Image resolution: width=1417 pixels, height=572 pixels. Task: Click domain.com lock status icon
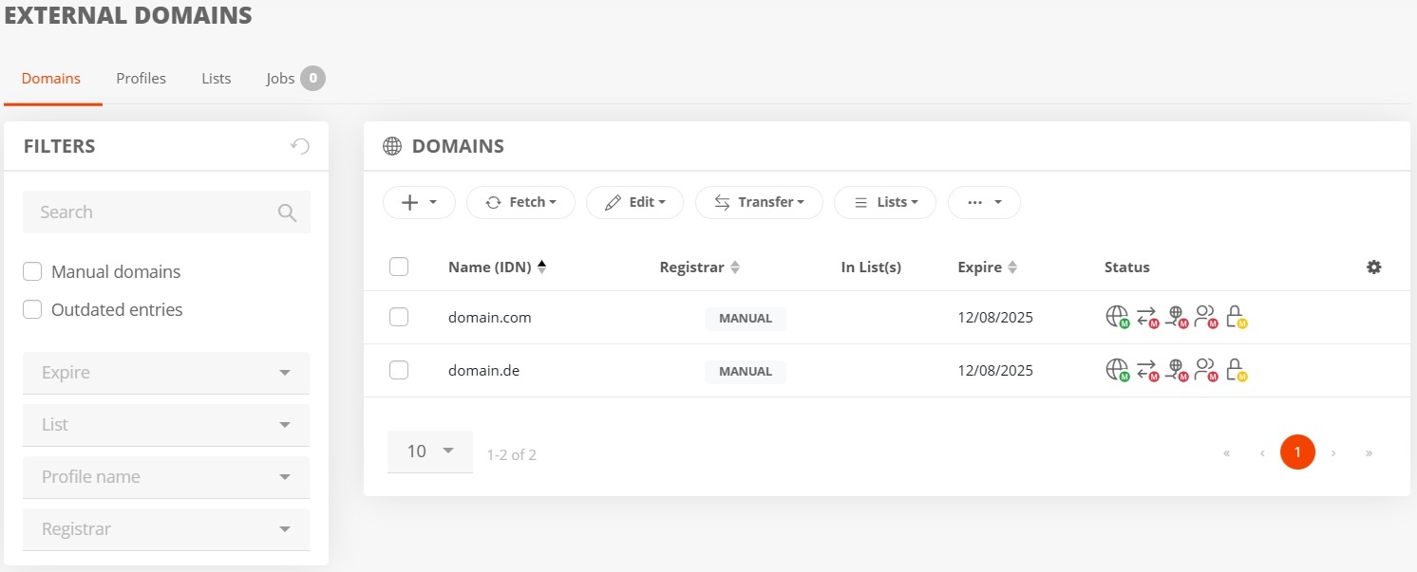(1236, 317)
